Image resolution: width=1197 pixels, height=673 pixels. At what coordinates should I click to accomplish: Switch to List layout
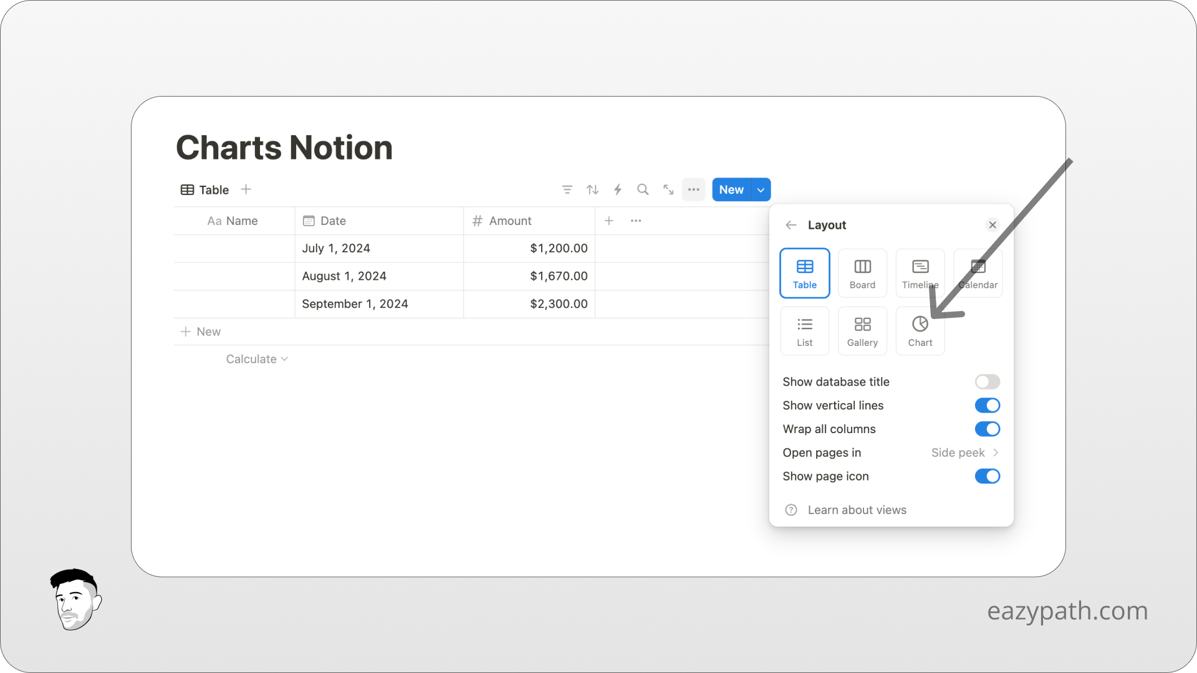804,330
